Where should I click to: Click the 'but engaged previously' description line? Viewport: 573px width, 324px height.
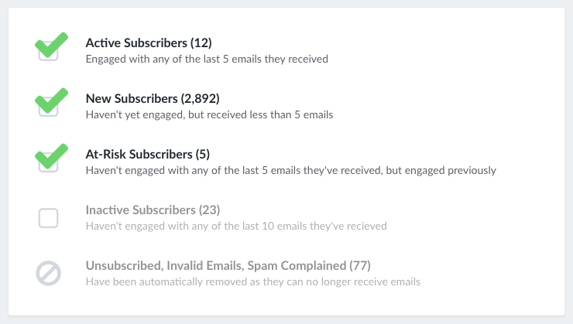[x=291, y=170]
